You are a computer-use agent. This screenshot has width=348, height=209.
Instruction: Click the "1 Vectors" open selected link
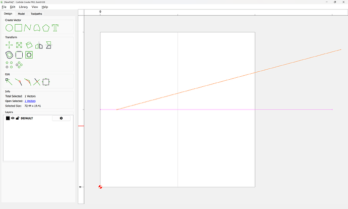point(30,101)
